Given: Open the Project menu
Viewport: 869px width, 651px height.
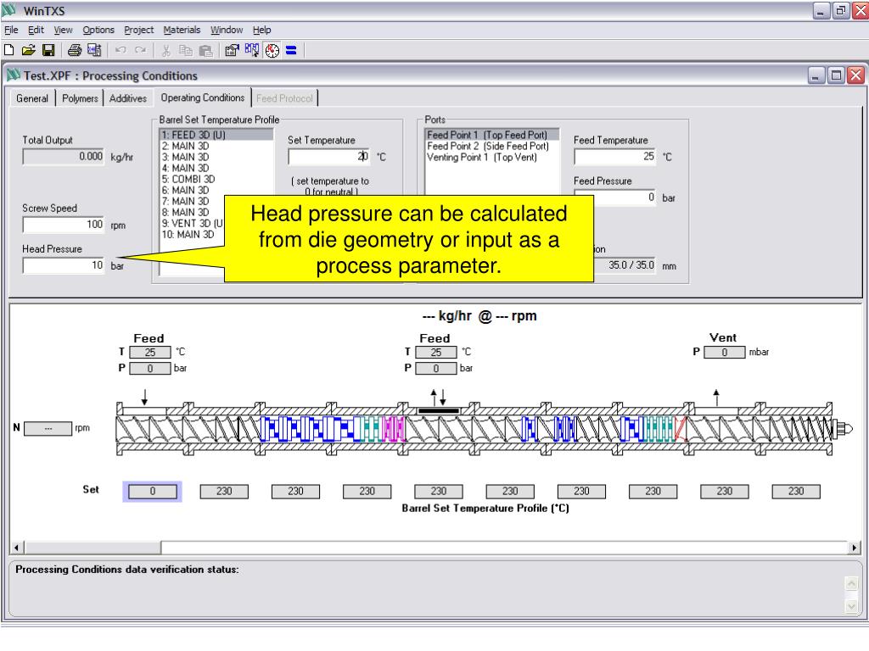Looking at the screenshot, I should point(138,30).
